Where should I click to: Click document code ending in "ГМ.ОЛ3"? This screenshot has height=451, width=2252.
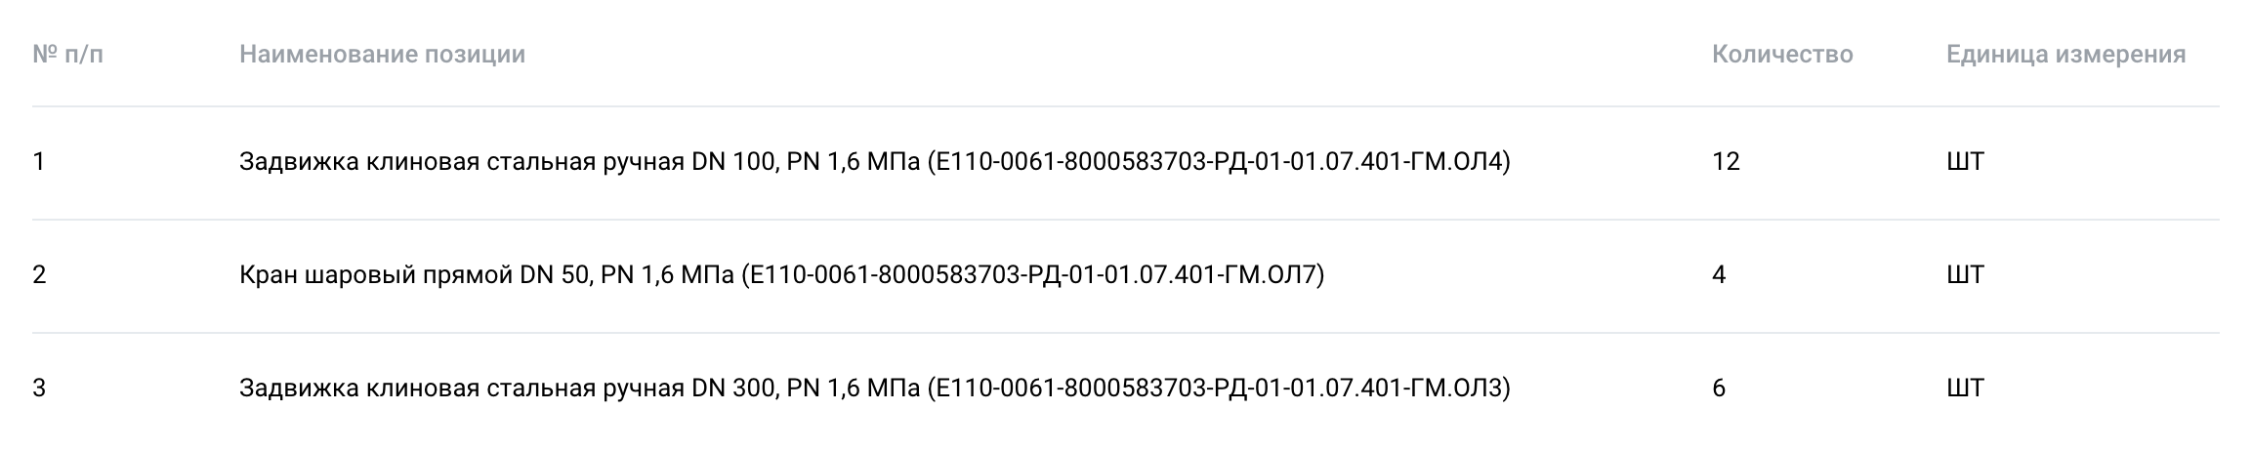[1219, 389]
